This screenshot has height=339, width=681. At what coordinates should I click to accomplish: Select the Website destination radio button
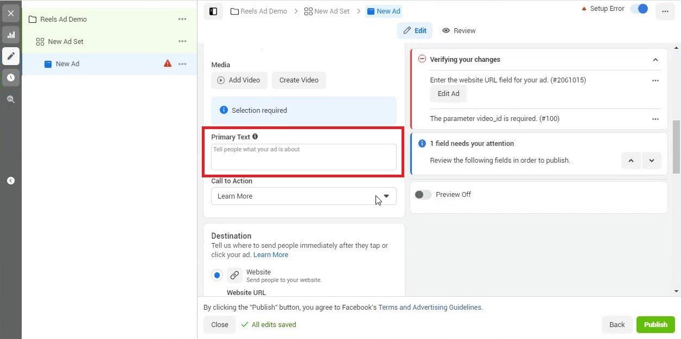(x=217, y=275)
